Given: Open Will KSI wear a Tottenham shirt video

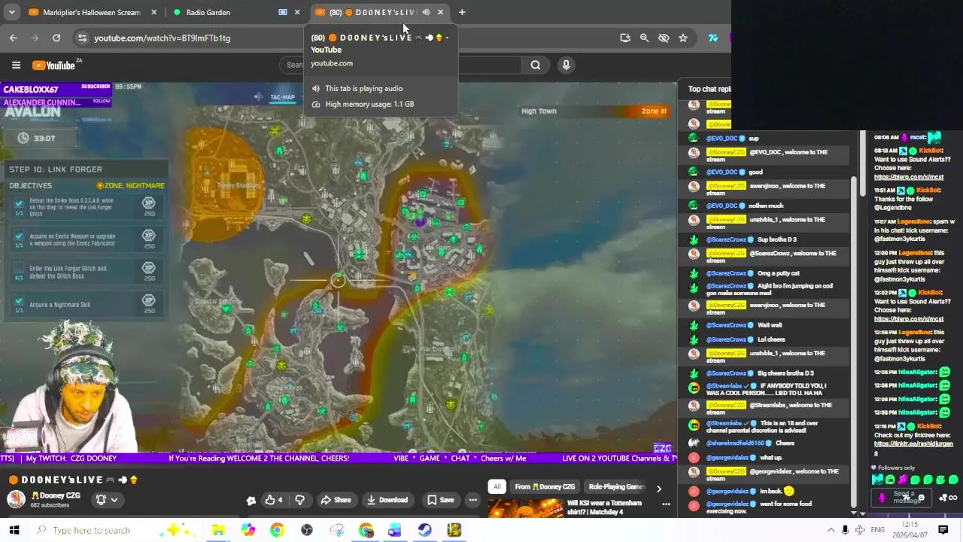Looking at the screenshot, I should click(x=605, y=507).
